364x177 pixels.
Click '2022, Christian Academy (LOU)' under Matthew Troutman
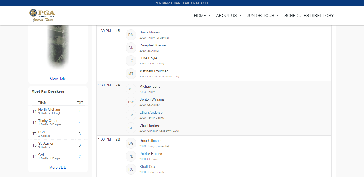[x=159, y=77]
